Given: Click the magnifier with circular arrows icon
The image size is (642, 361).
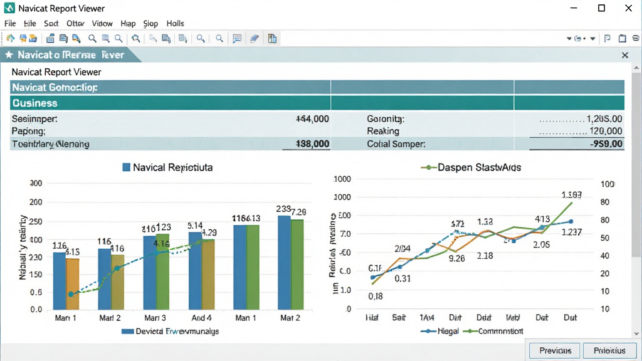Looking at the screenshot, I should 136,38.
